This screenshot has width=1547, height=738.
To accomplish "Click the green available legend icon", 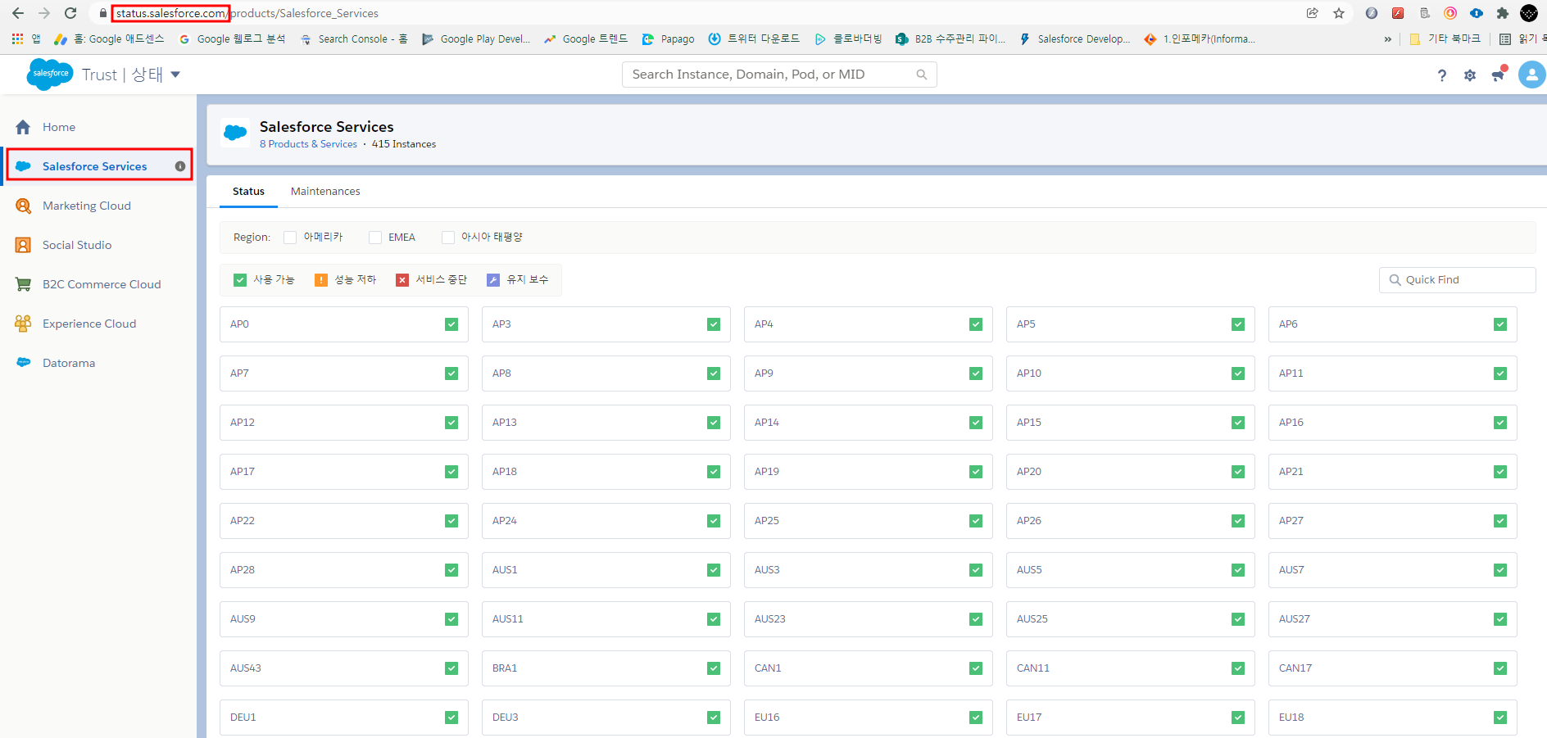I will tap(240, 280).
